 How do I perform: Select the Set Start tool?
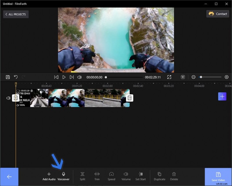coord(141,174)
